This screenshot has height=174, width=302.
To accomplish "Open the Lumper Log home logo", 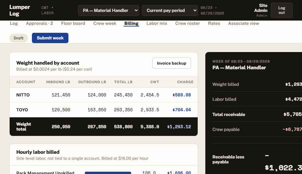I will 20,10.
